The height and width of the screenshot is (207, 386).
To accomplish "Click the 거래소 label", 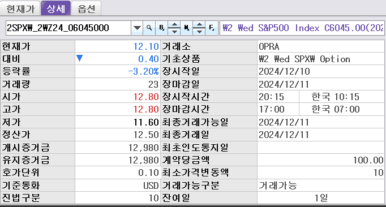I will click(x=176, y=46).
